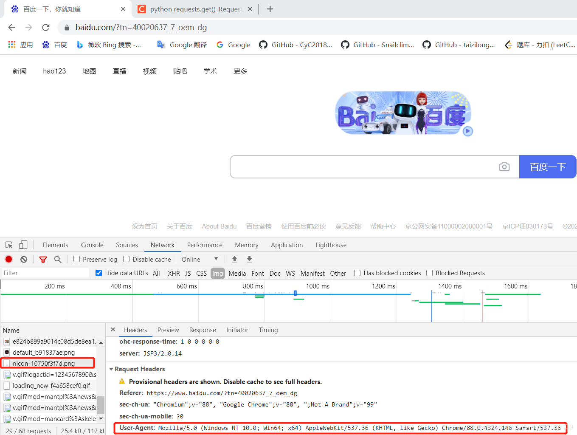Viewport: 577px width, 435px height.
Task: Export HAR file with the download arrow icon
Action: click(x=250, y=259)
